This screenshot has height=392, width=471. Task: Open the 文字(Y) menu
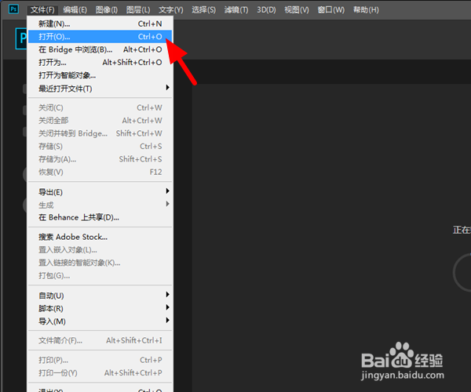point(171,10)
